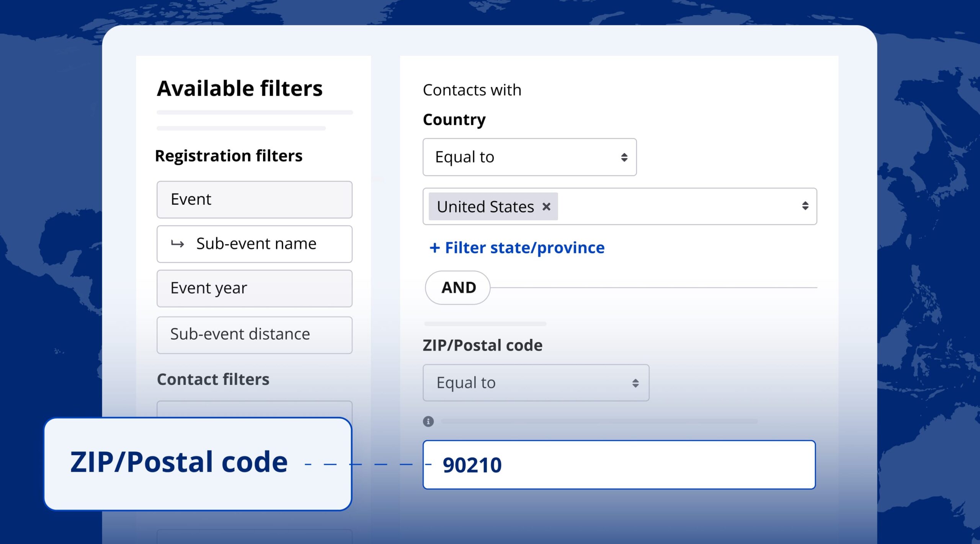This screenshot has width=980, height=544.
Task: Click the Sub-event name arrow icon
Action: [x=177, y=244]
